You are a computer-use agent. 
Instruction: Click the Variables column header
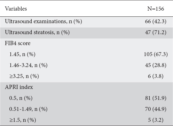[x=16, y=9]
